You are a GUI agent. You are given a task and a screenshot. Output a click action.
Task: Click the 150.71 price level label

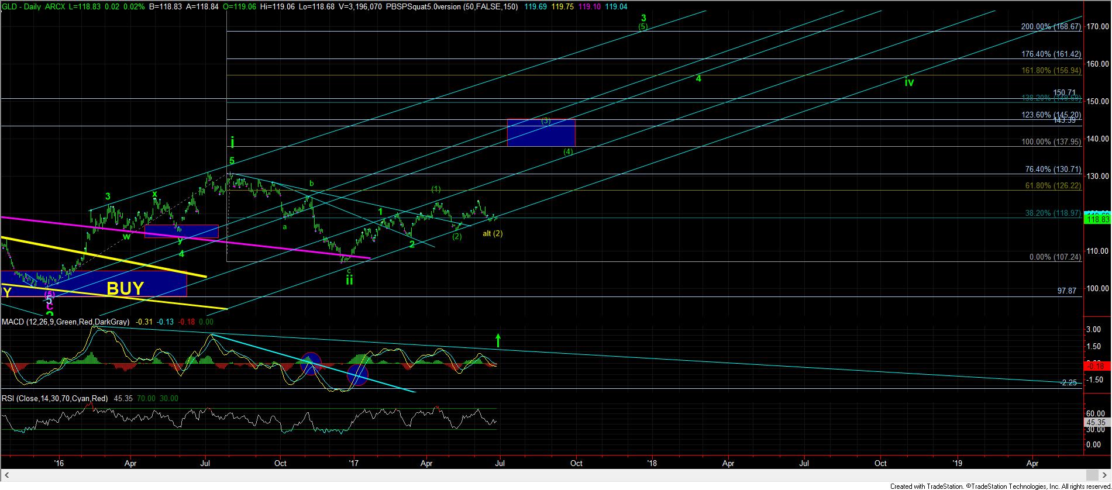pyautogui.click(x=1065, y=92)
